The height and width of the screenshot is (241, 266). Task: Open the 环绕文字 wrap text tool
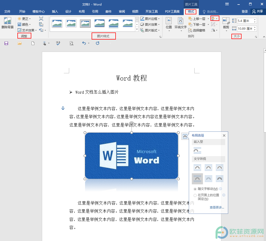pyautogui.click(x=180, y=24)
